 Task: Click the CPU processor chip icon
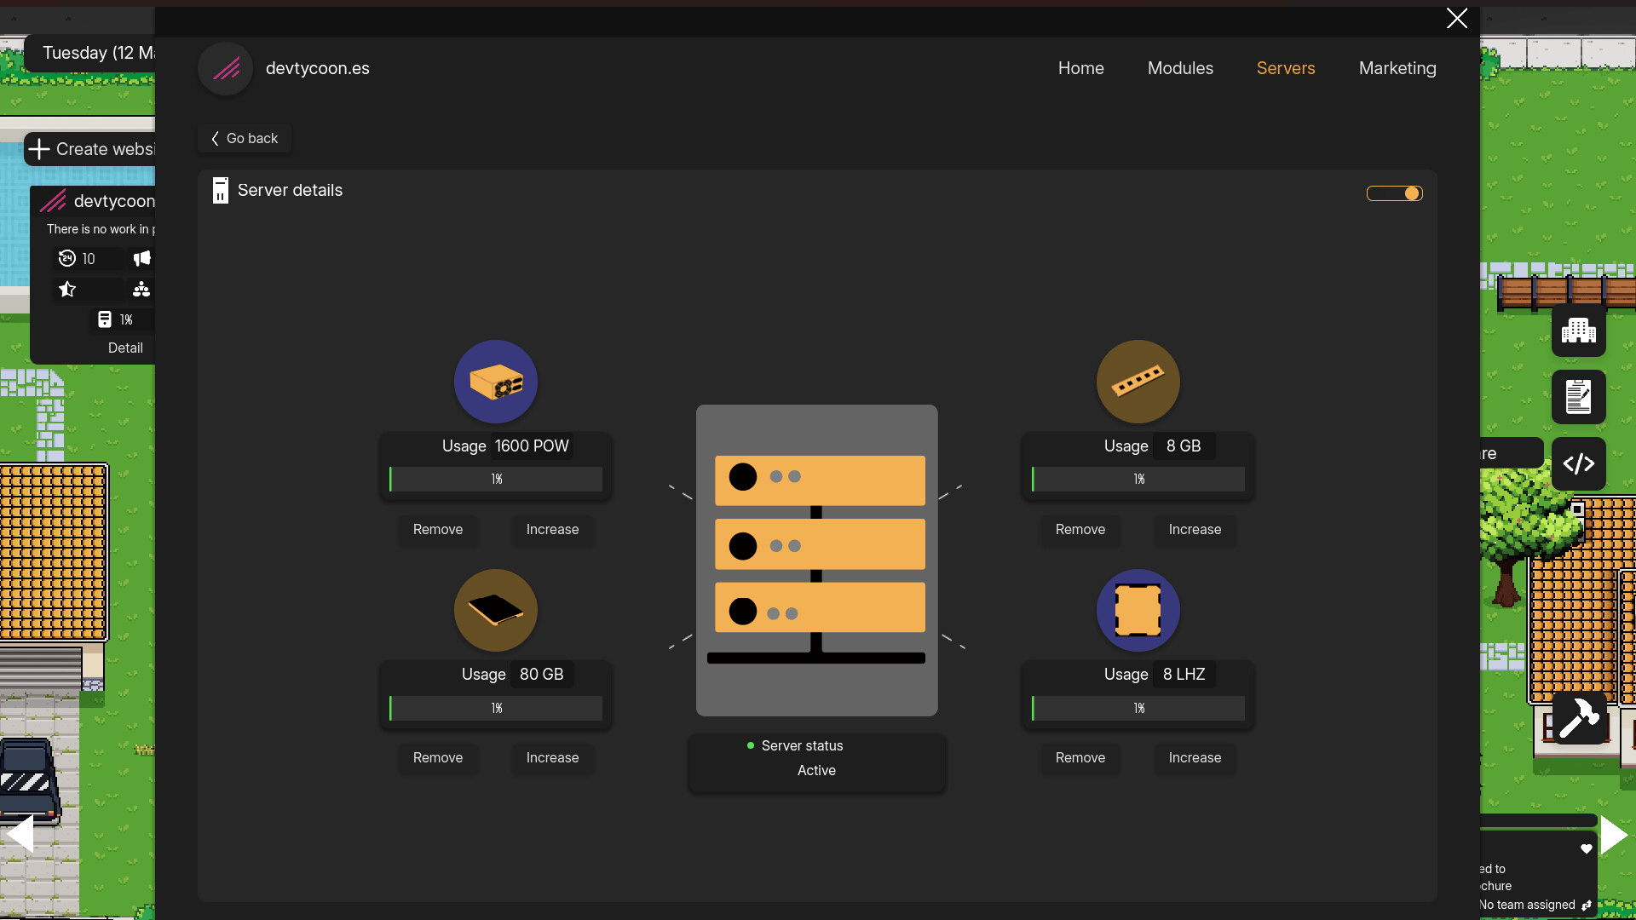click(1138, 610)
